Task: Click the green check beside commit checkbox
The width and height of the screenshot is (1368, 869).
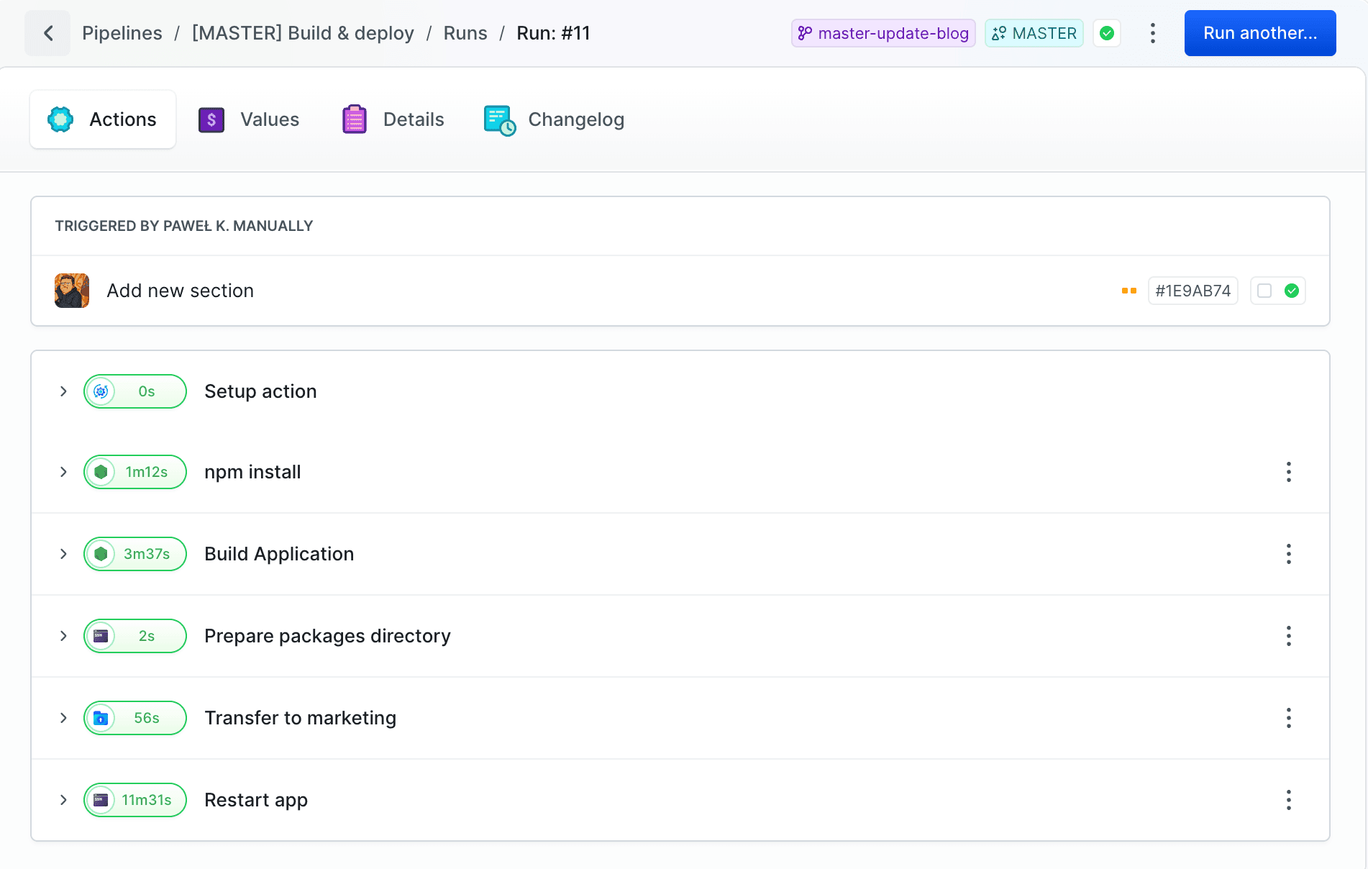Action: [1292, 291]
